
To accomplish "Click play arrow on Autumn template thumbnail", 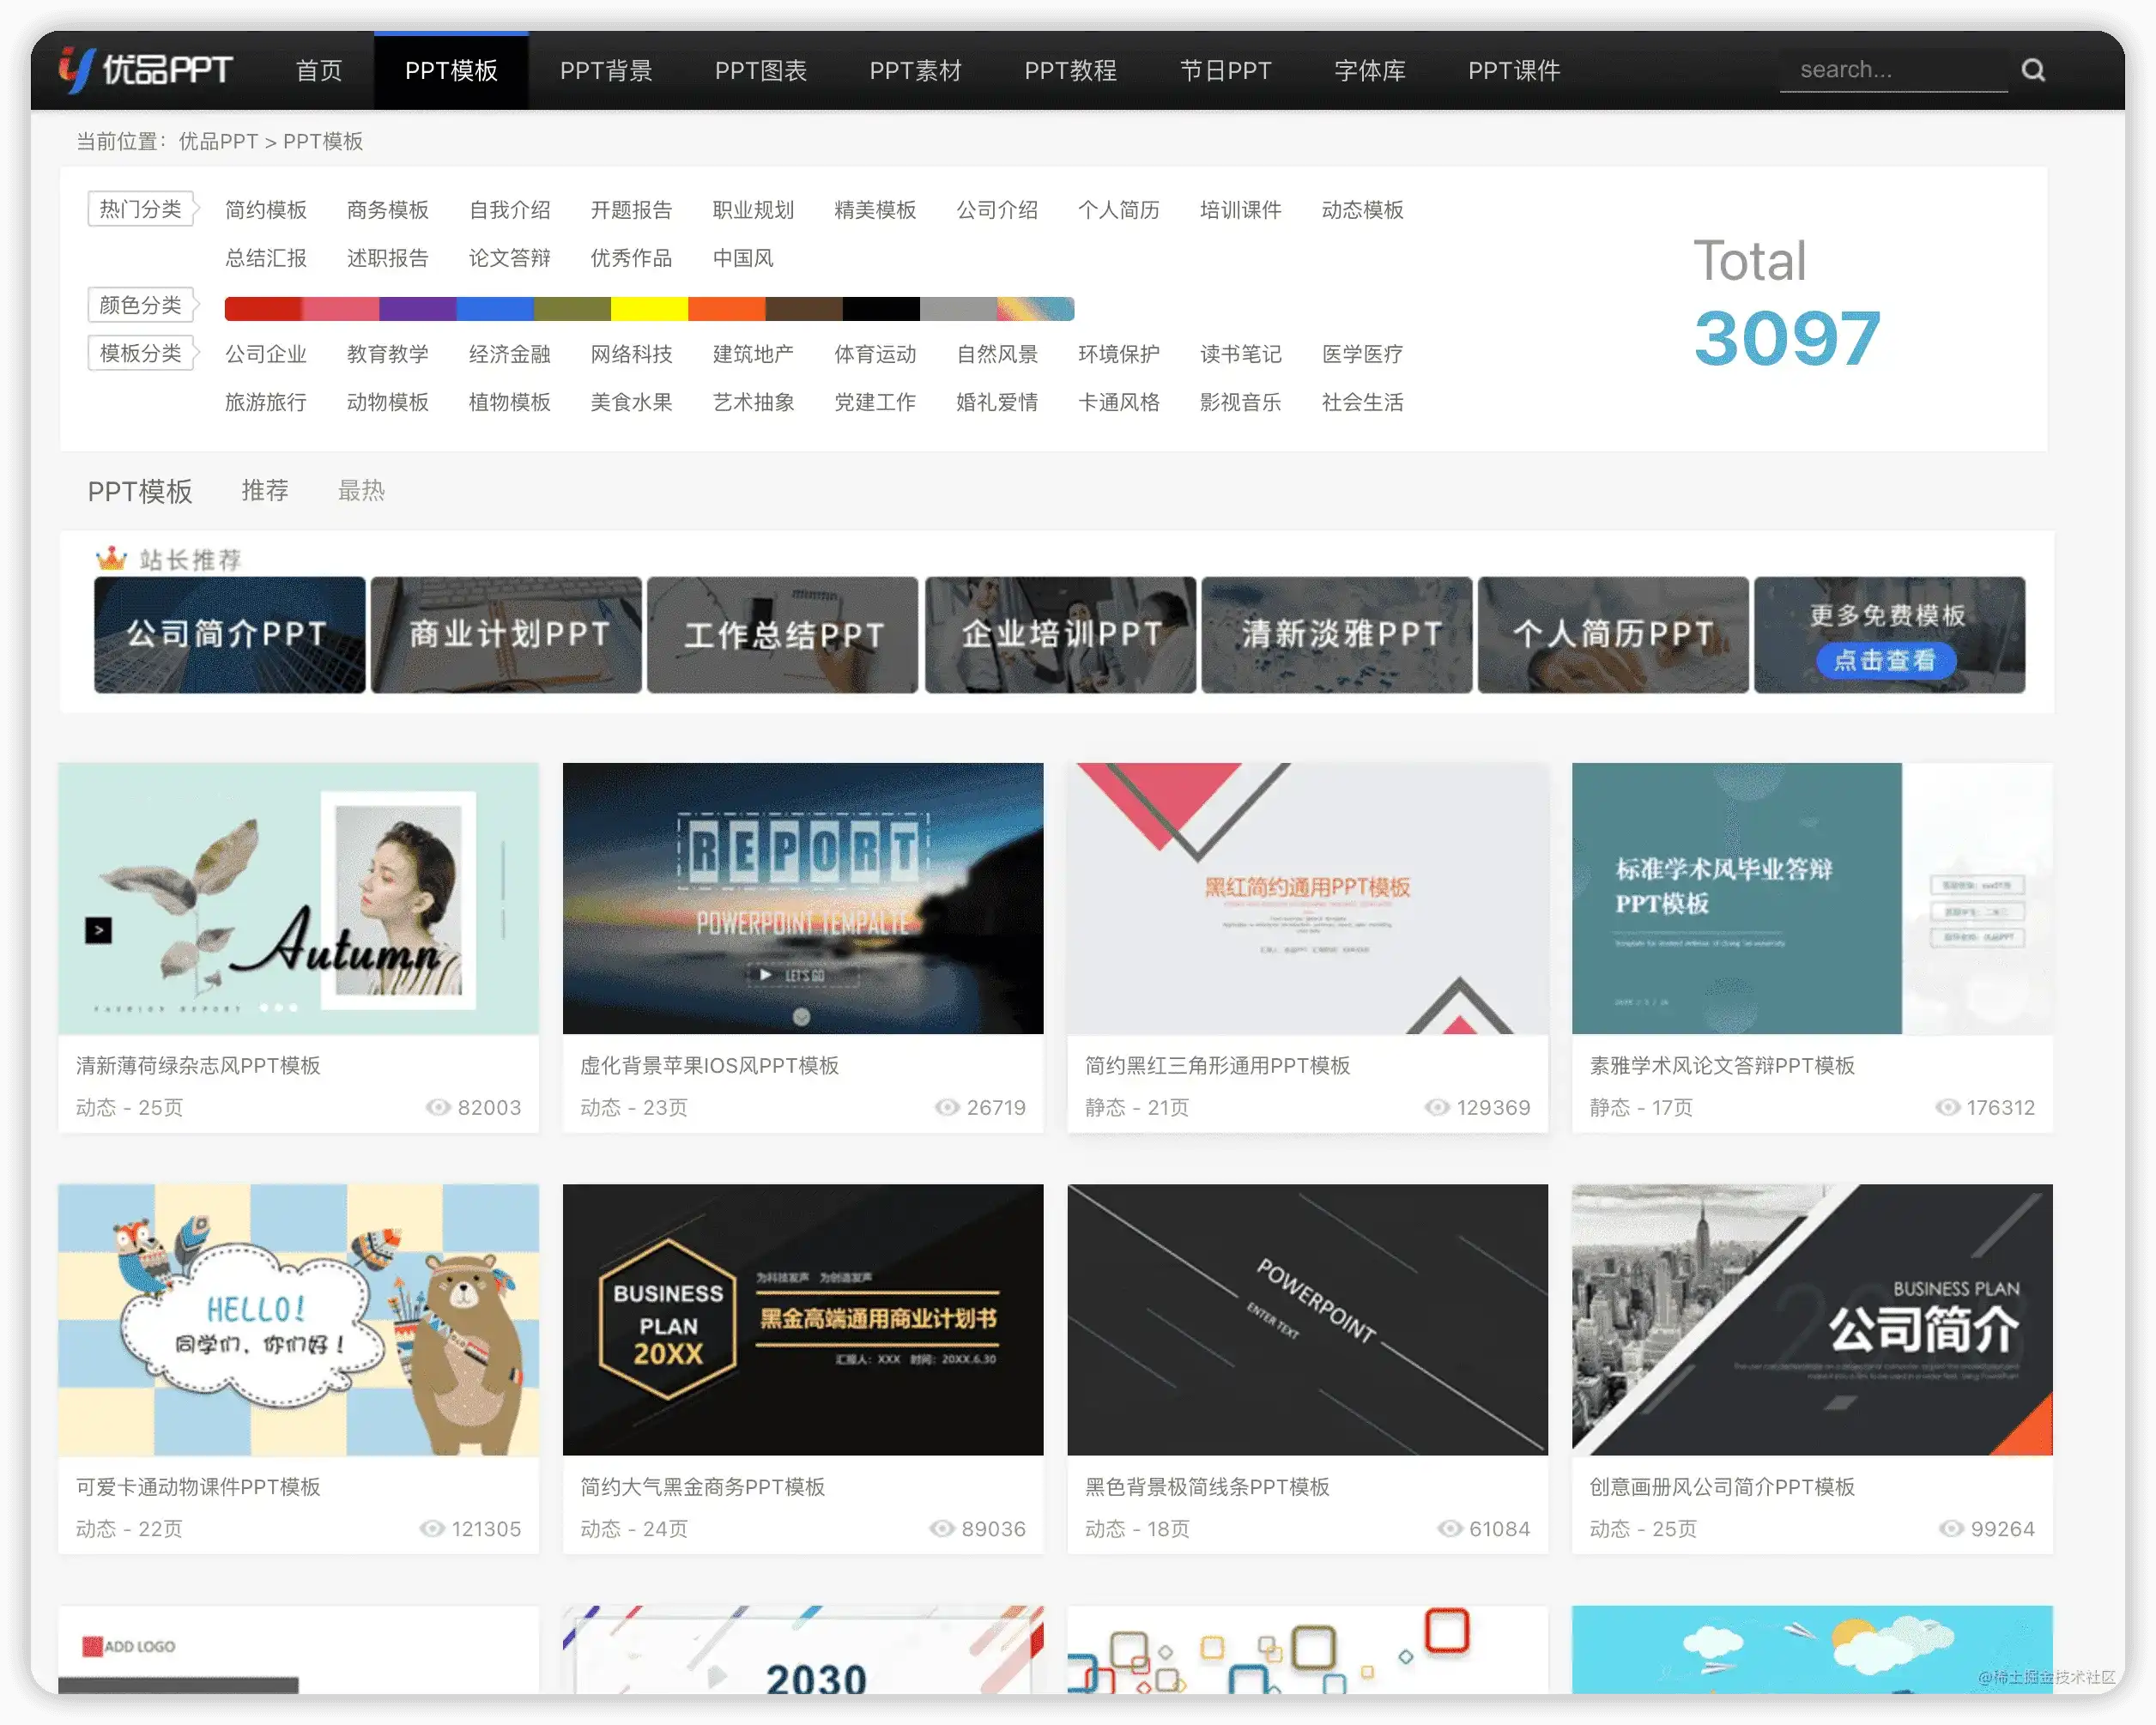I will [98, 930].
